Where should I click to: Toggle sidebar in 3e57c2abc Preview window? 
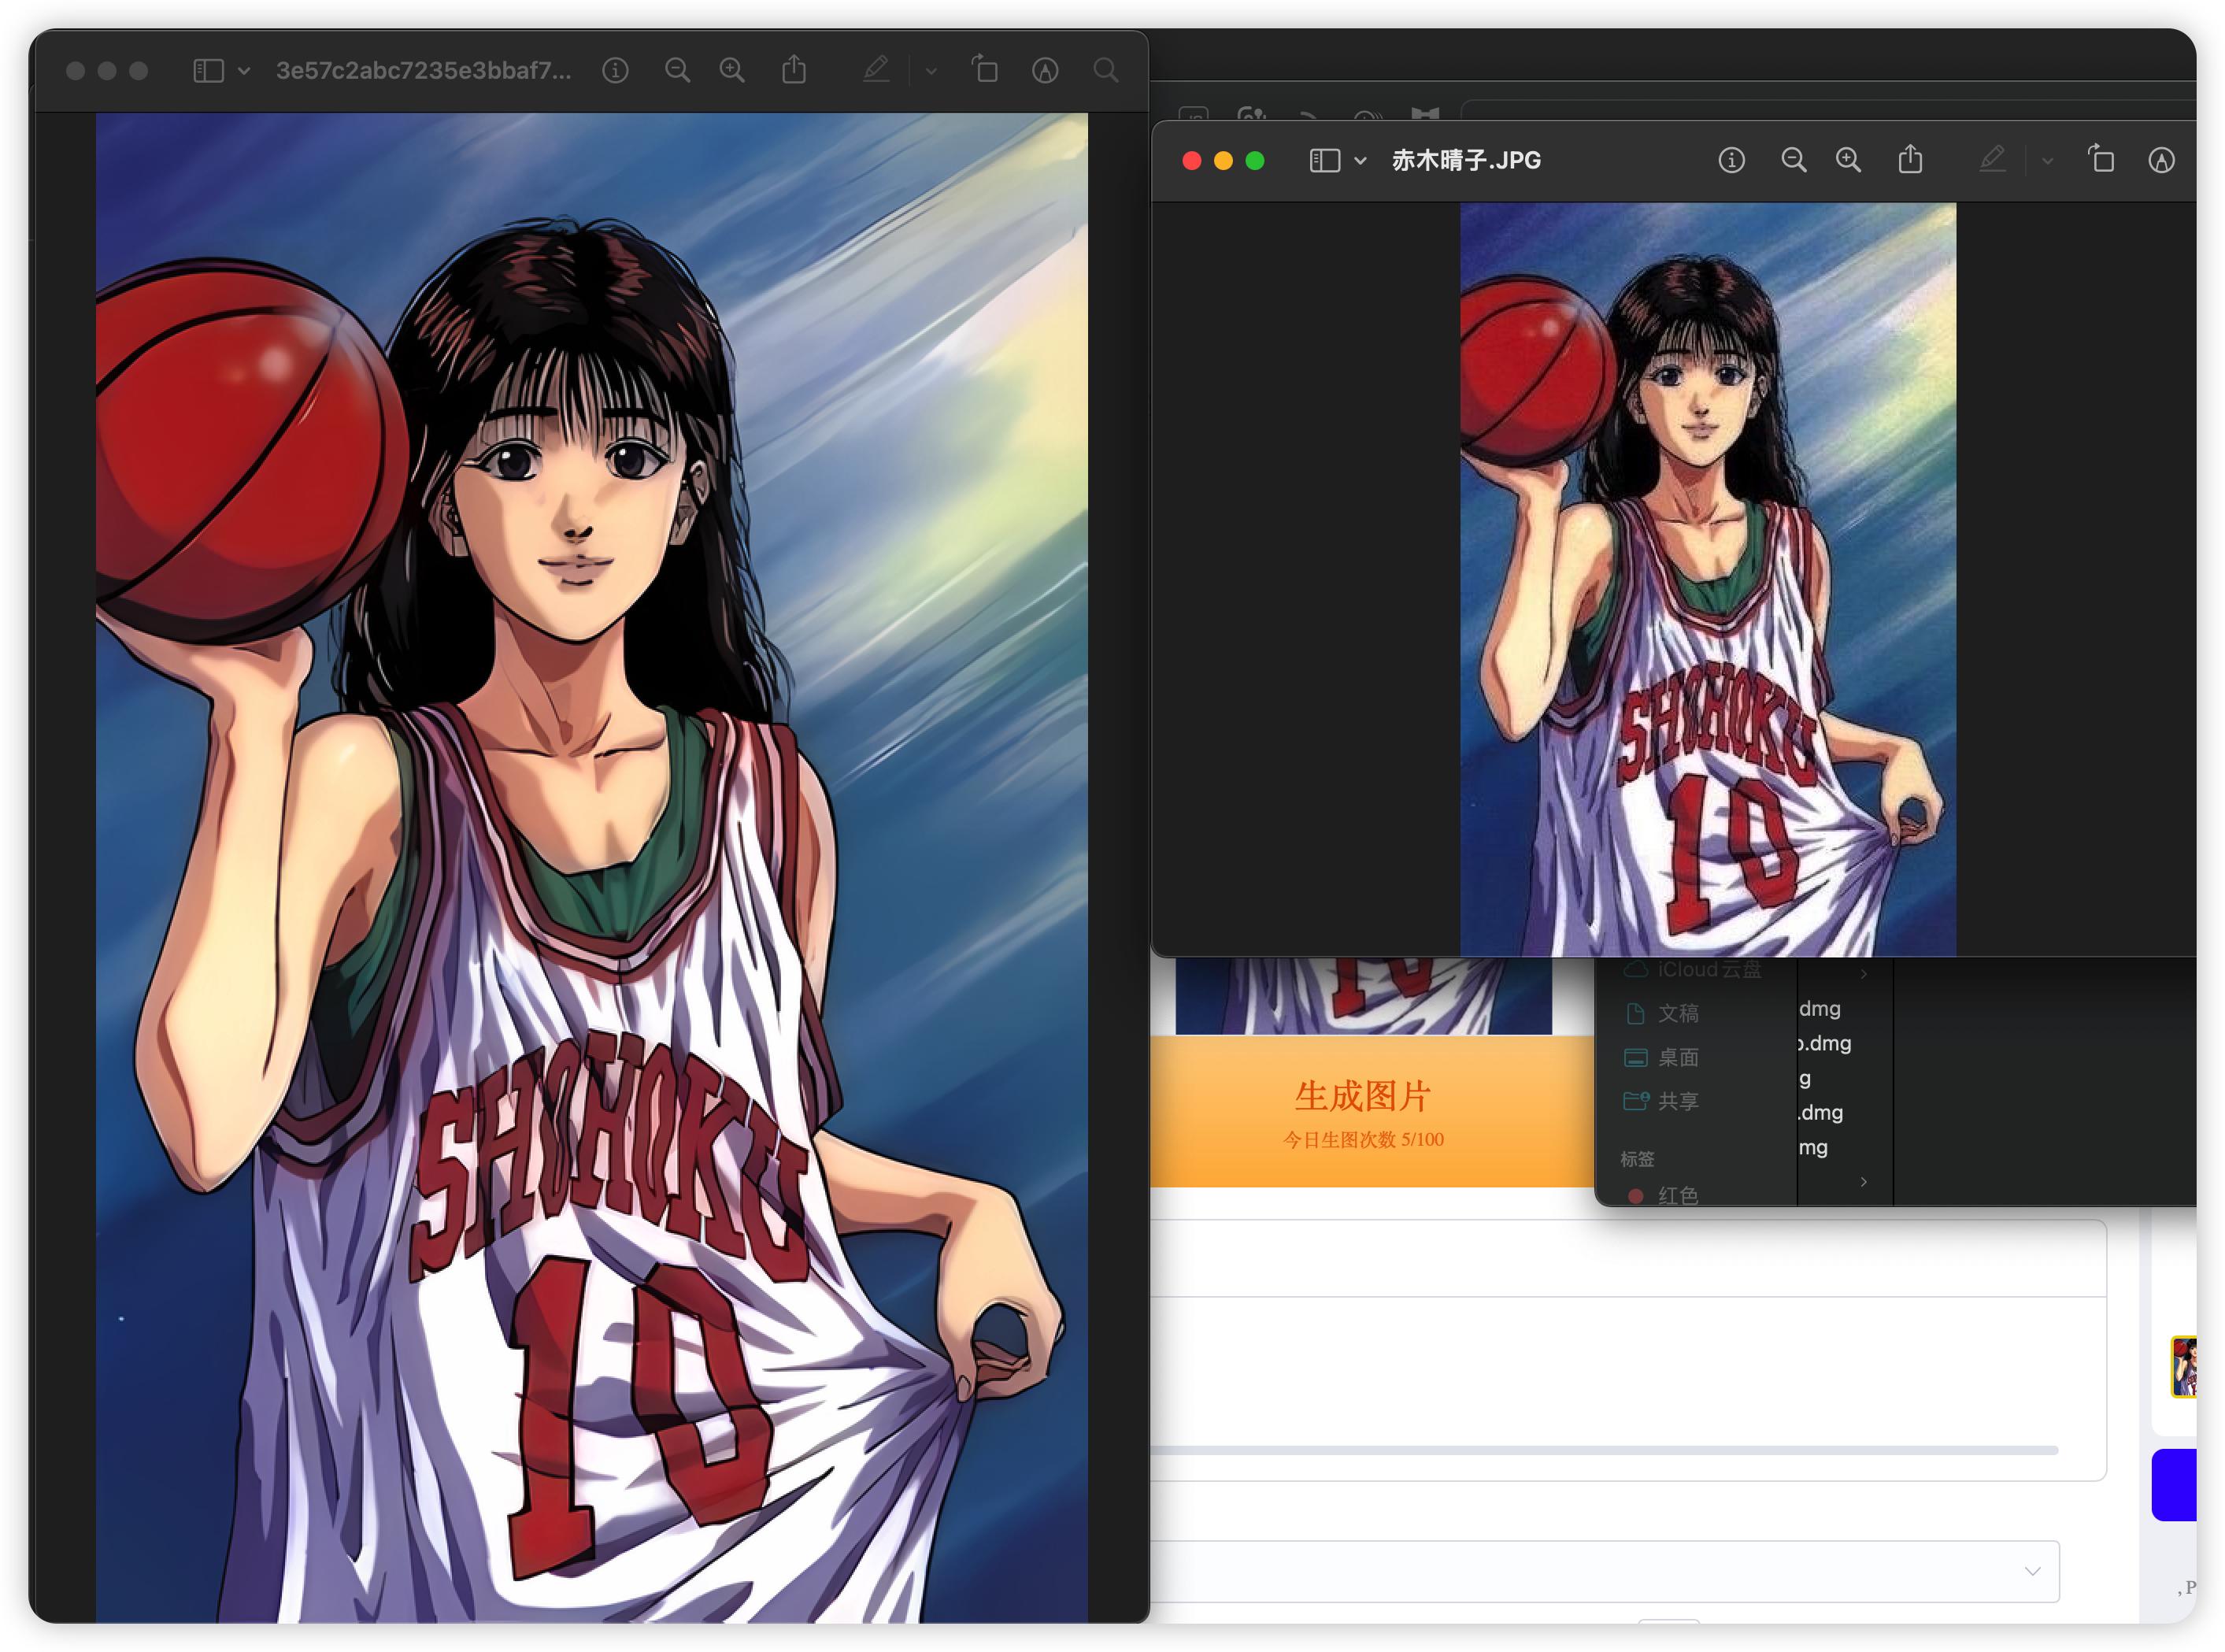tap(208, 70)
